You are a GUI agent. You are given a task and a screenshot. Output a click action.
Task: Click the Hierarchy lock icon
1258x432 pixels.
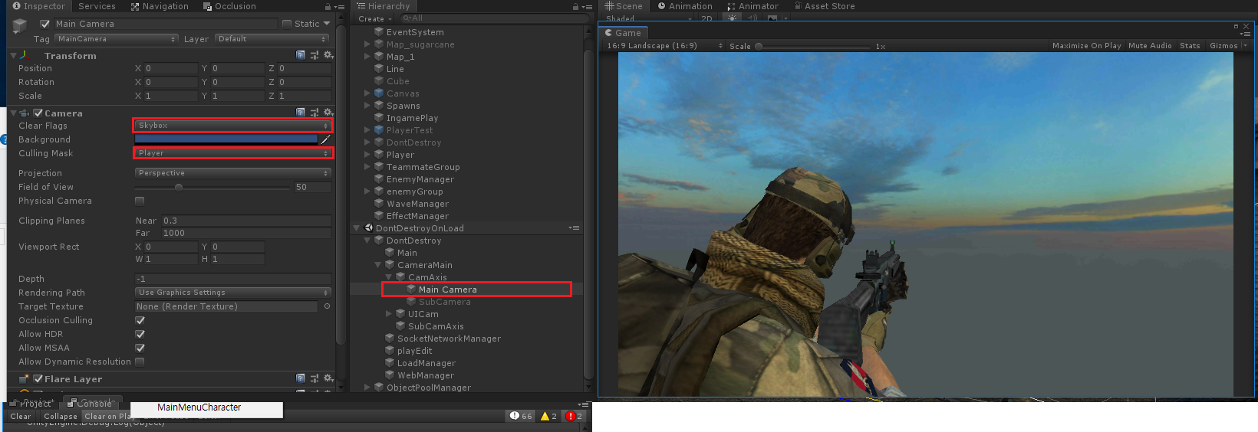(576, 6)
